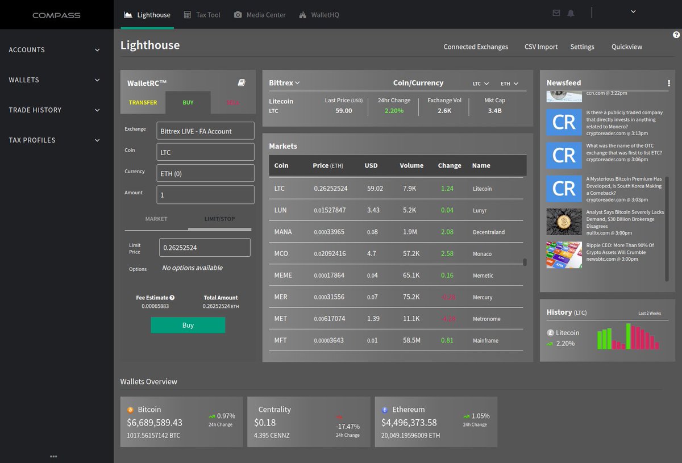Click the help question mark icon
Screen dimensions: 682x463
[676, 35]
